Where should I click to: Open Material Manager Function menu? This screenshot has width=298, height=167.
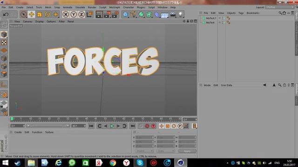pos(37,132)
